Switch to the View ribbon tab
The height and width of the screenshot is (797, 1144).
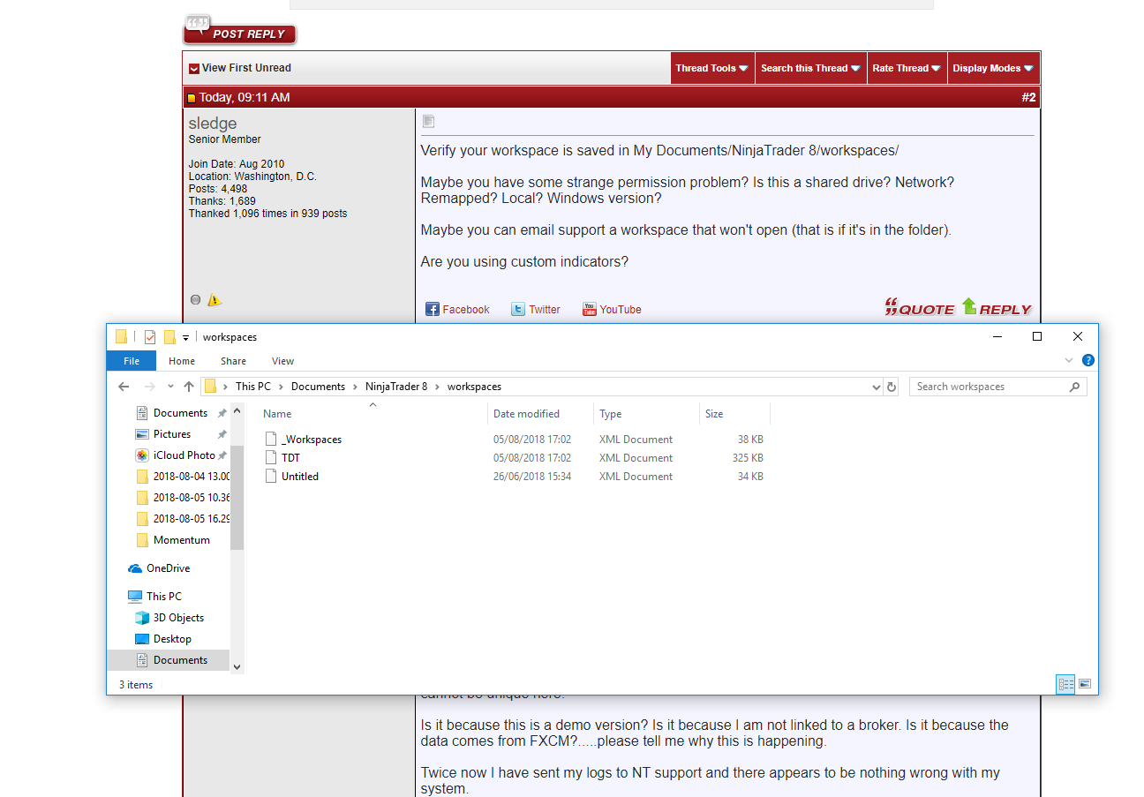tap(282, 361)
